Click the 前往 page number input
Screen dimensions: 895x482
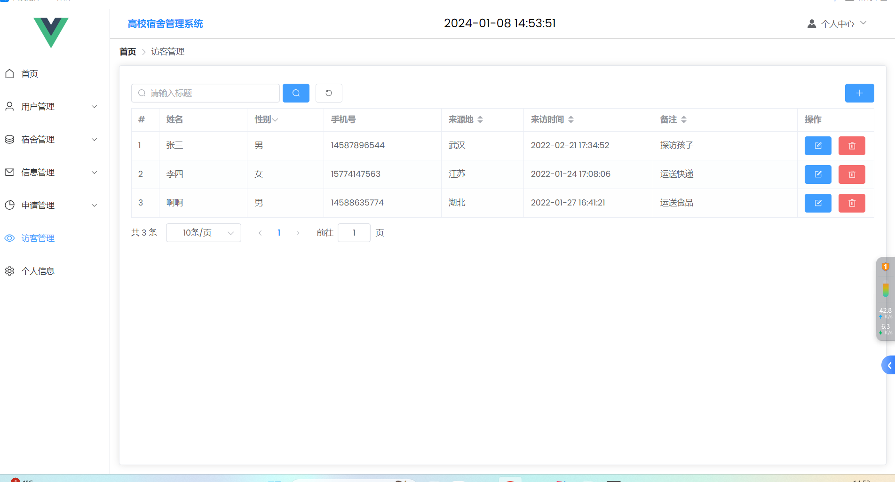(x=354, y=233)
